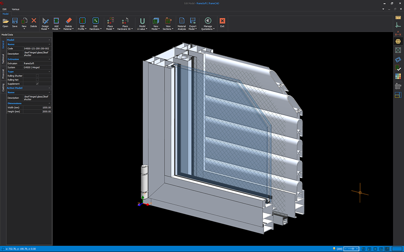Enable the Rolling Shutter checkbox
This screenshot has height=252, width=404.
point(37,75)
